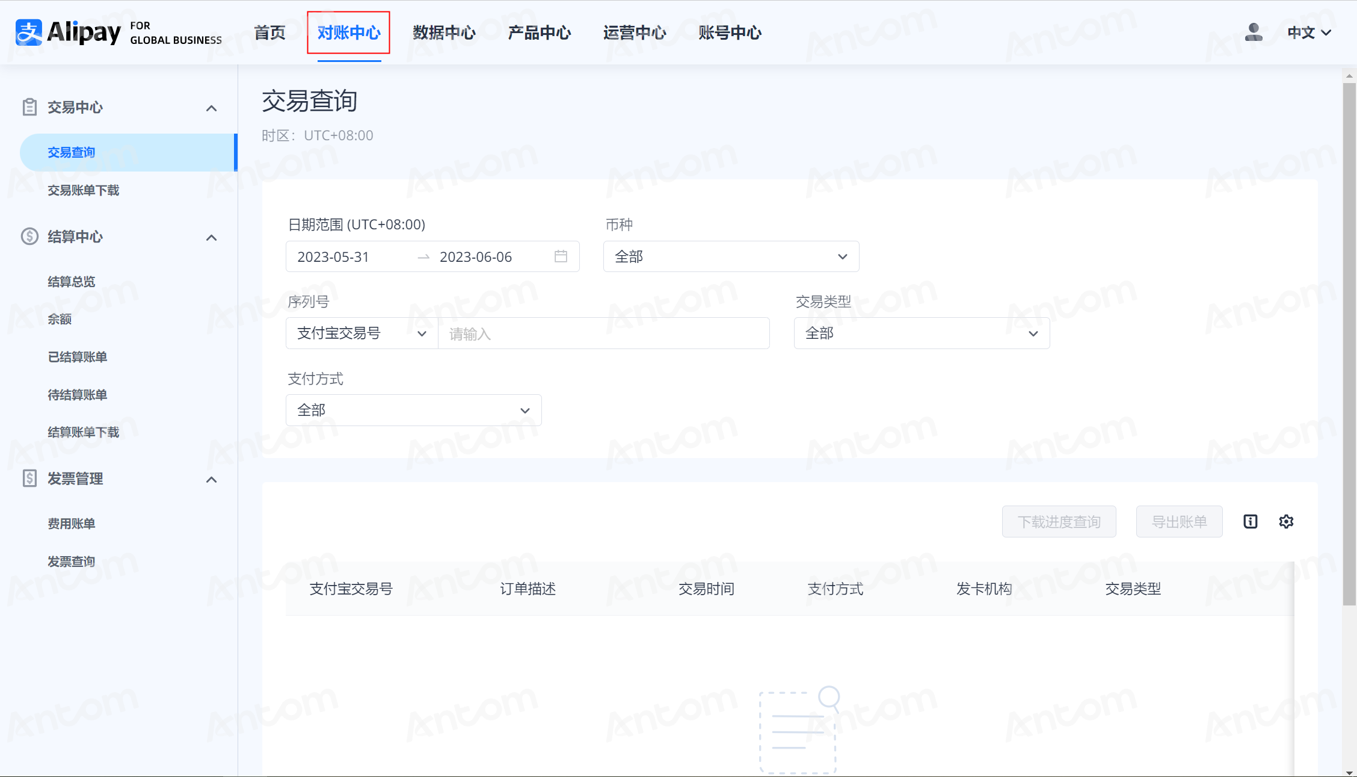Open the column settings gear icon
The height and width of the screenshot is (777, 1357).
[x=1286, y=521]
